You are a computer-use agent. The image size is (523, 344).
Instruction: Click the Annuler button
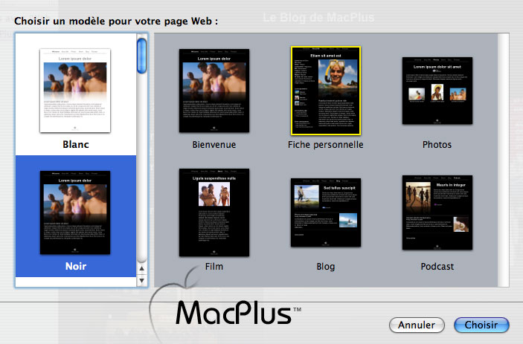(417, 325)
